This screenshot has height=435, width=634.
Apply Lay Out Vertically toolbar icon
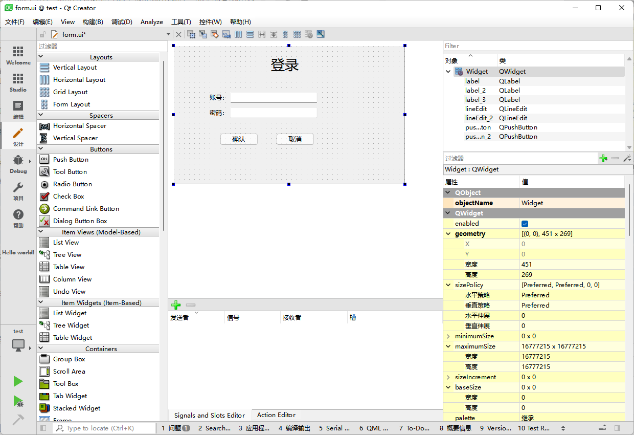point(250,34)
